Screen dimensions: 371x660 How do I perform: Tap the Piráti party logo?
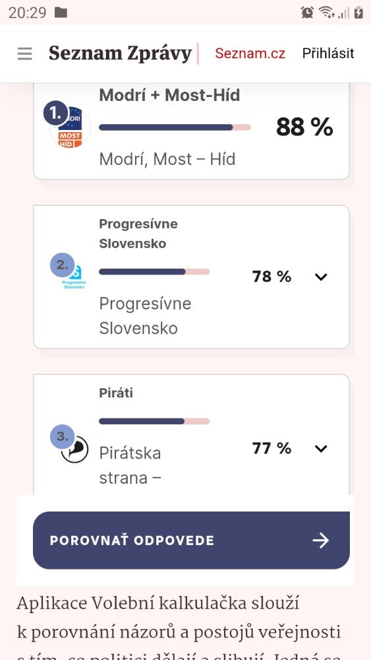(x=74, y=449)
